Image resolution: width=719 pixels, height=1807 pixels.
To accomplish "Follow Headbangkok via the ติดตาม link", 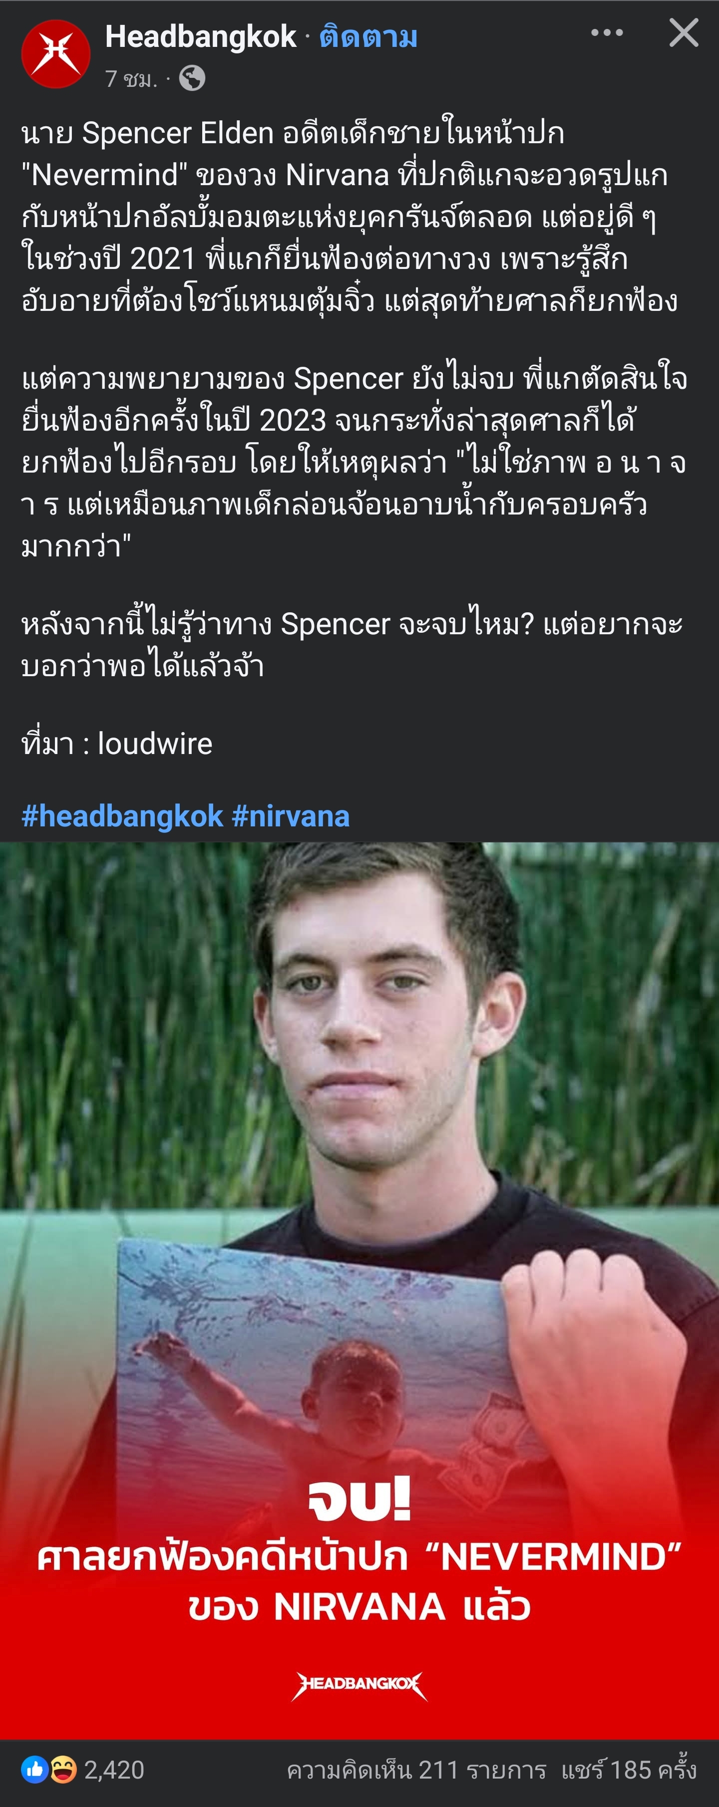I will (x=368, y=36).
